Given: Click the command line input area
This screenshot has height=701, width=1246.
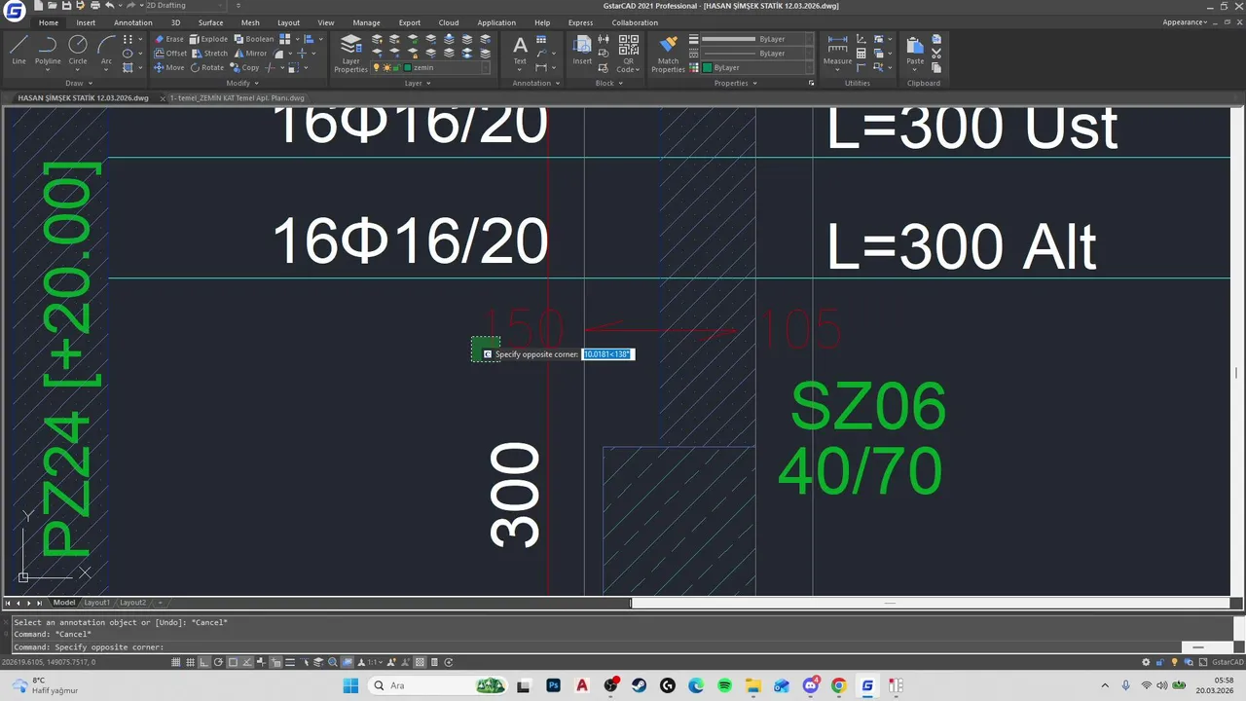Looking at the screenshot, I should (x=594, y=647).
